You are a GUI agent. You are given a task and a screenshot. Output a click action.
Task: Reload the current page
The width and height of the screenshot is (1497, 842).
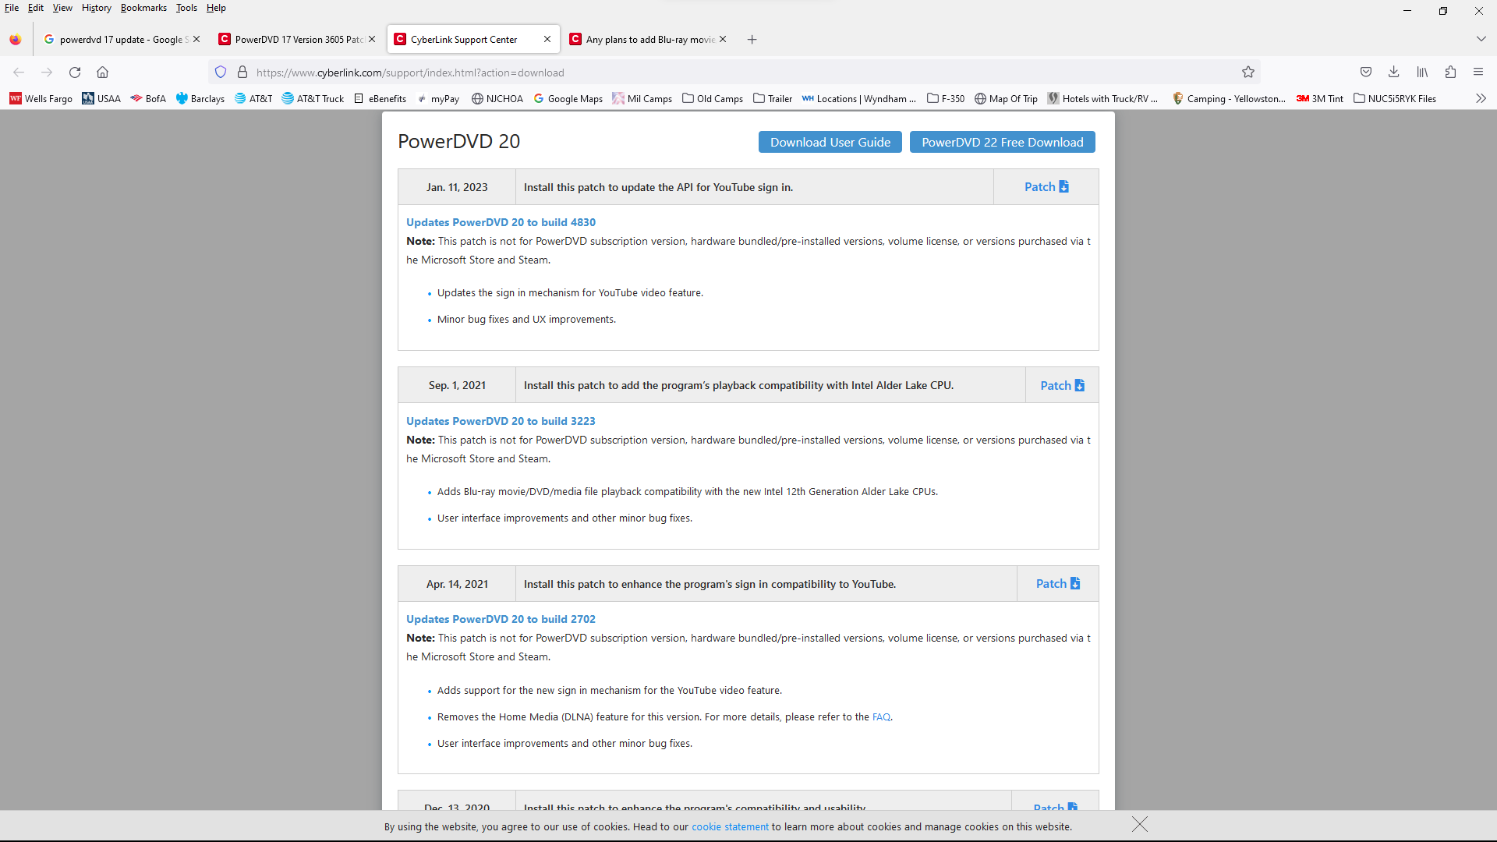click(x=75, y=73)
